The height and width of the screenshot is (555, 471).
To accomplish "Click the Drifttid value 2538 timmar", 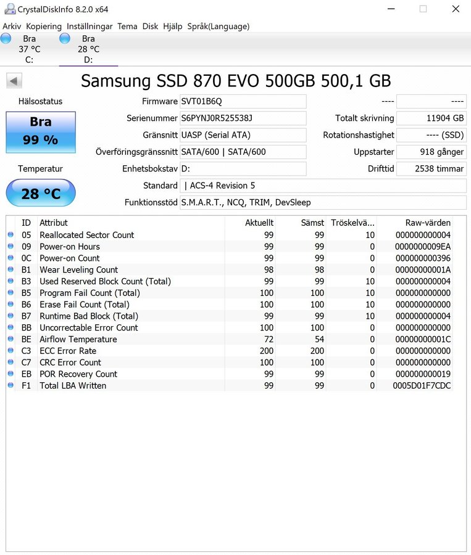I will point(431,168).
